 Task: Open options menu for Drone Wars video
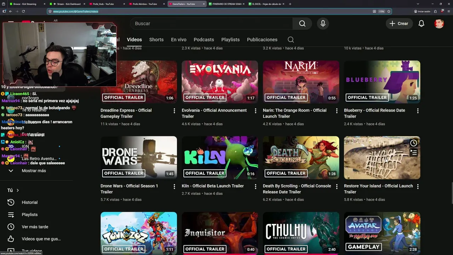[174, 186]
